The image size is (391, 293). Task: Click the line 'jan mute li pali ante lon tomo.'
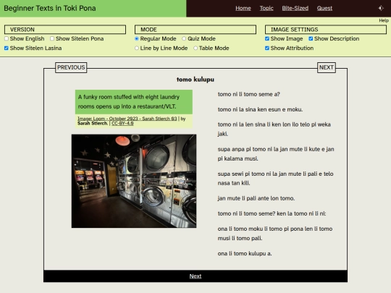point(256,198)
